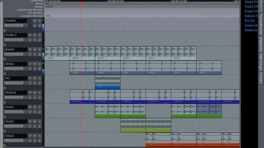This screenshot has width=264, height=148.
Task: Expand height handle below Bass2 track
Action: click(x=5, y=59)
